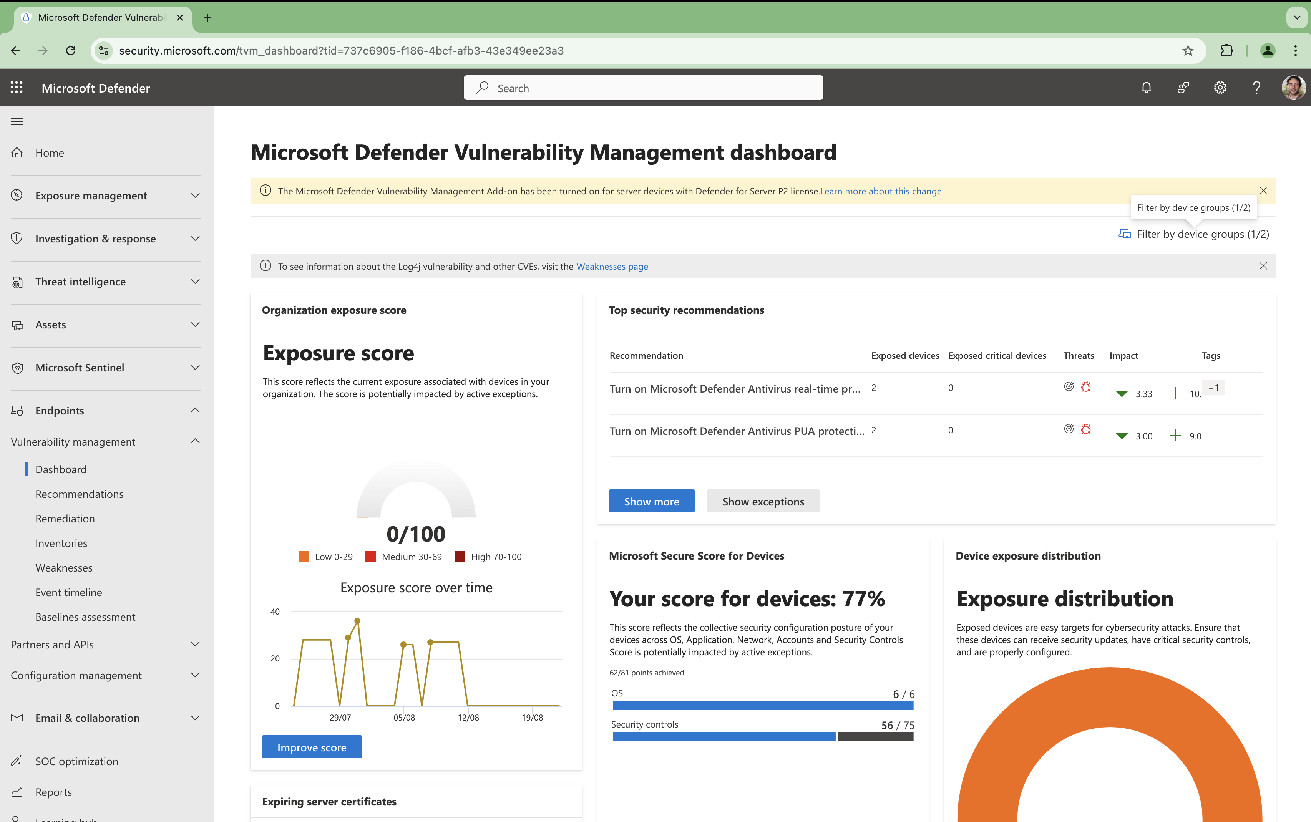Expand the Exposure management section
Image resolution: width=1311 pixels, height=822 pixels.
pyautogui.click(x=195, y=195)
